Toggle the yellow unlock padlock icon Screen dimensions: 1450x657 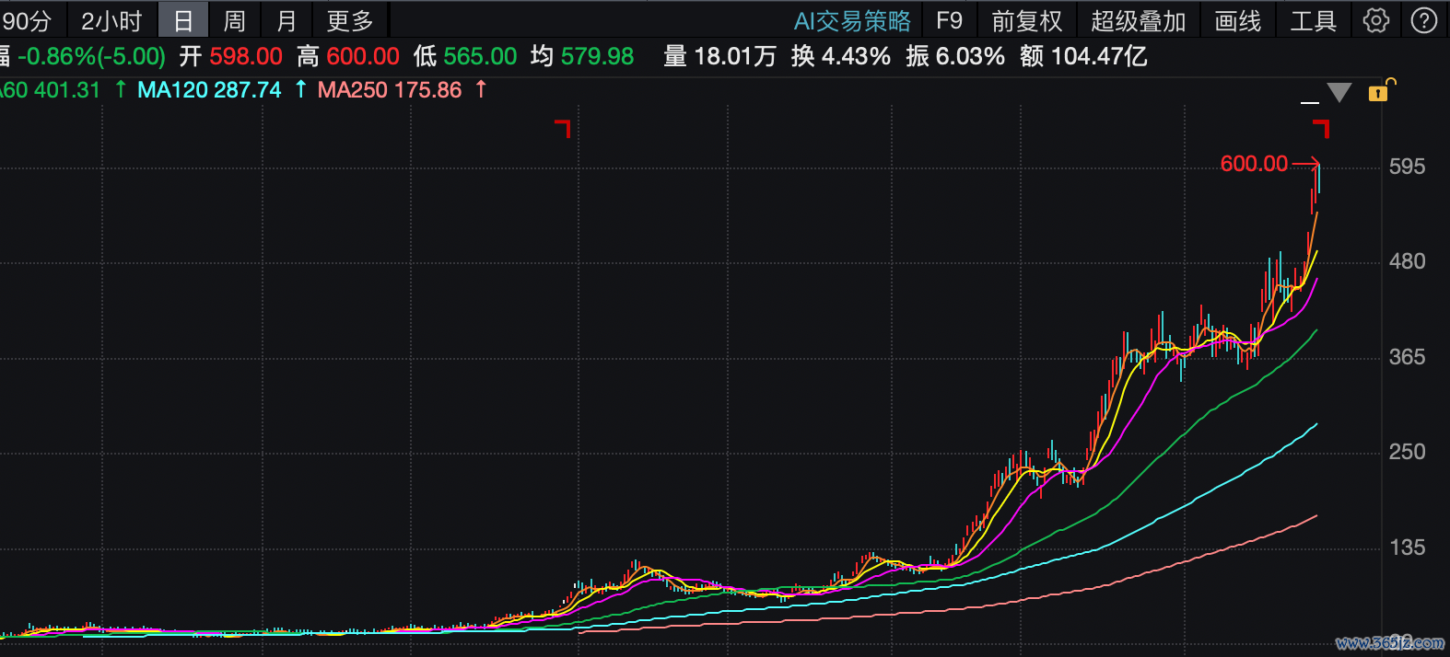(1381, 90)
